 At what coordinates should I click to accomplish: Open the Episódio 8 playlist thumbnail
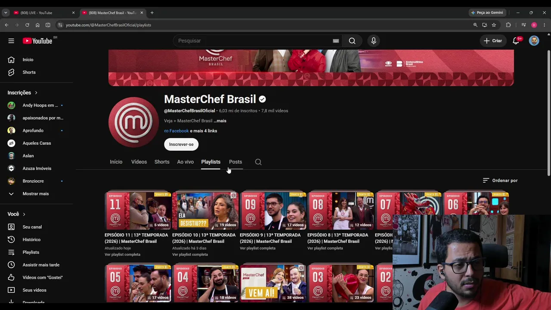pyautogui.click(x=341, y=211)
